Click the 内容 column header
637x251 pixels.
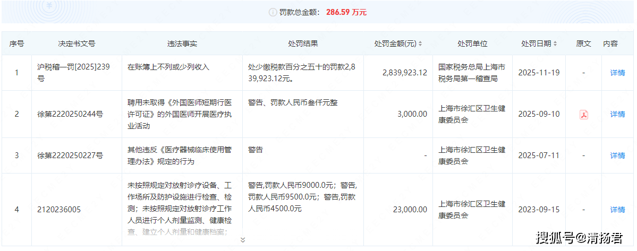[610, 44]
